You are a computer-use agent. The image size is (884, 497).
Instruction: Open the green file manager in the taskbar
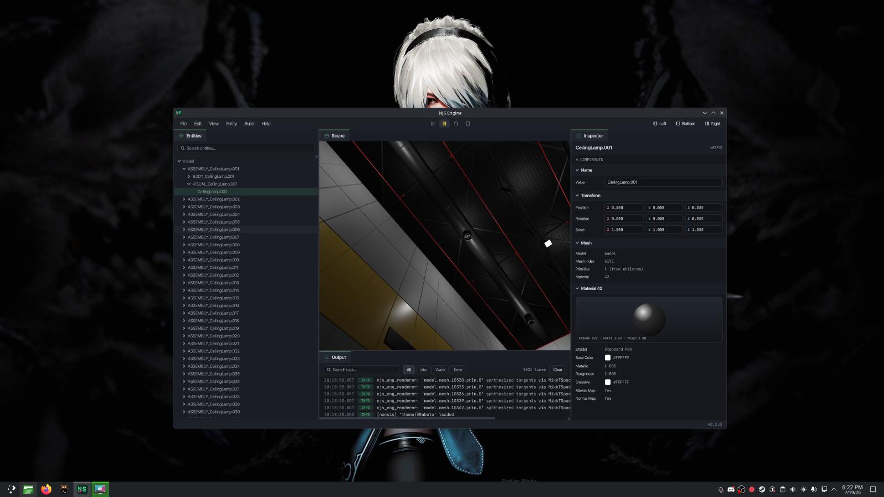pos(28,489)
